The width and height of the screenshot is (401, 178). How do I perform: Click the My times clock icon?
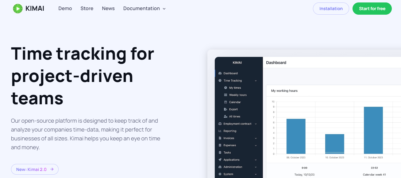coord(226,88)
